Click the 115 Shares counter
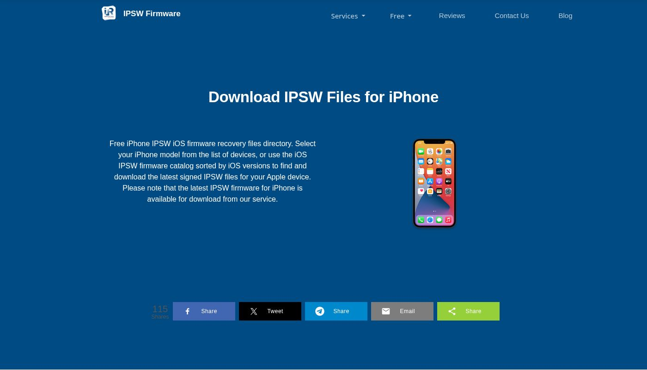Image resolution: width=647 pixels, height=370 pixels. 160,311
